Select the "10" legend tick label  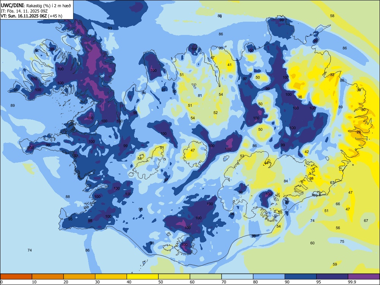tap(34, 282)
